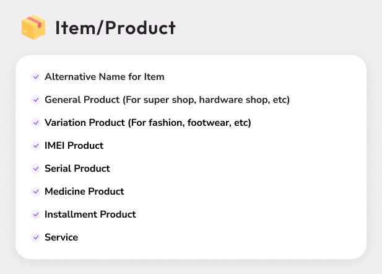Viewport: 382px width, 274px height.
Task: Choose the Serial Product entry
Action: [x=77, y=169]
